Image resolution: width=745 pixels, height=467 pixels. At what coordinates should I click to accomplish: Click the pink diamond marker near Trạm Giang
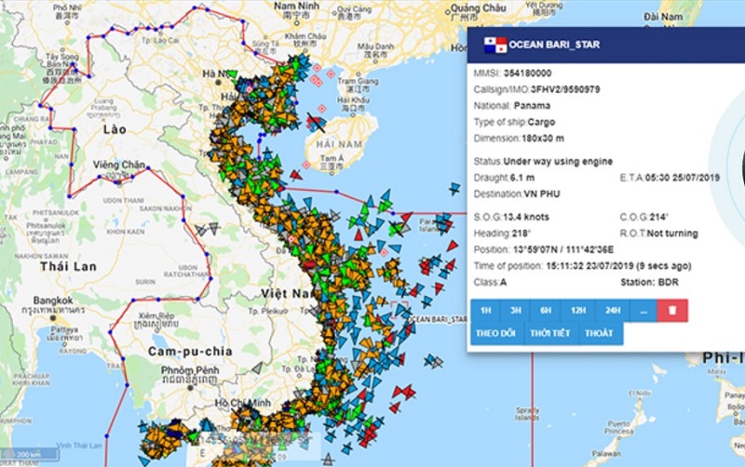click(331, 74)
